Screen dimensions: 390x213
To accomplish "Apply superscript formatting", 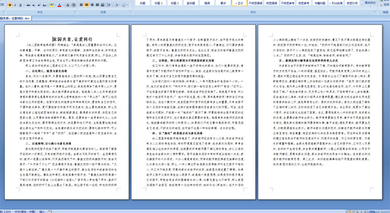I will pyautogui.click(x=39, y=5).
